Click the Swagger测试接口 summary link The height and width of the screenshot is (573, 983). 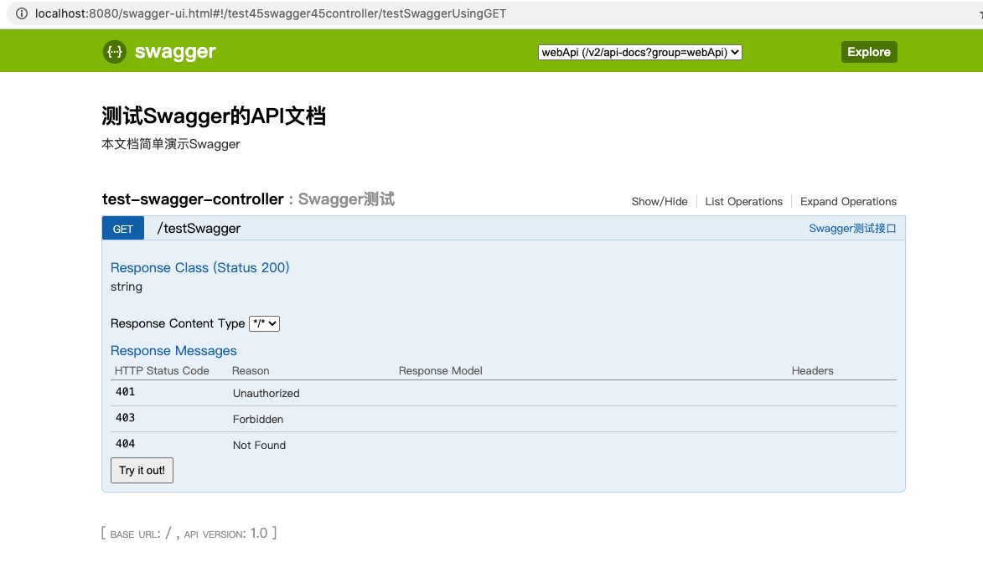852,228
